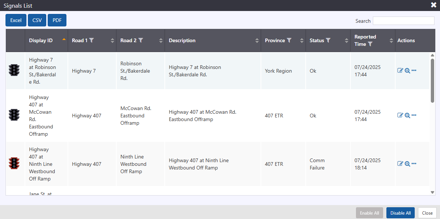
Task: Edit the Highway 407 at Ninth Line signal
Action: coord(400,164)
